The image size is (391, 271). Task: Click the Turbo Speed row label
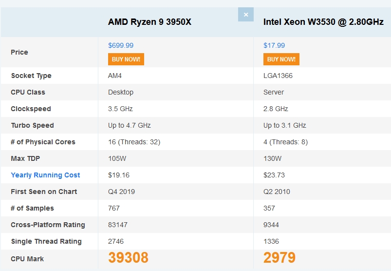[x=33, y=126]
